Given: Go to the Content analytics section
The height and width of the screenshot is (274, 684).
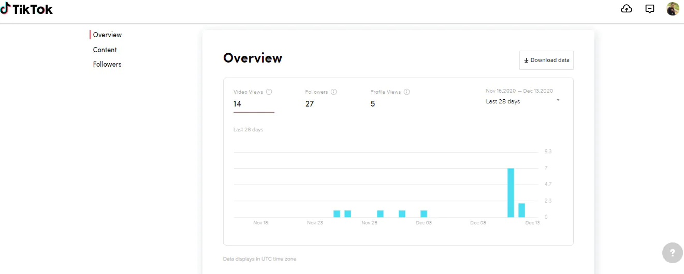Looking at the screenshot, I should 105,50.
